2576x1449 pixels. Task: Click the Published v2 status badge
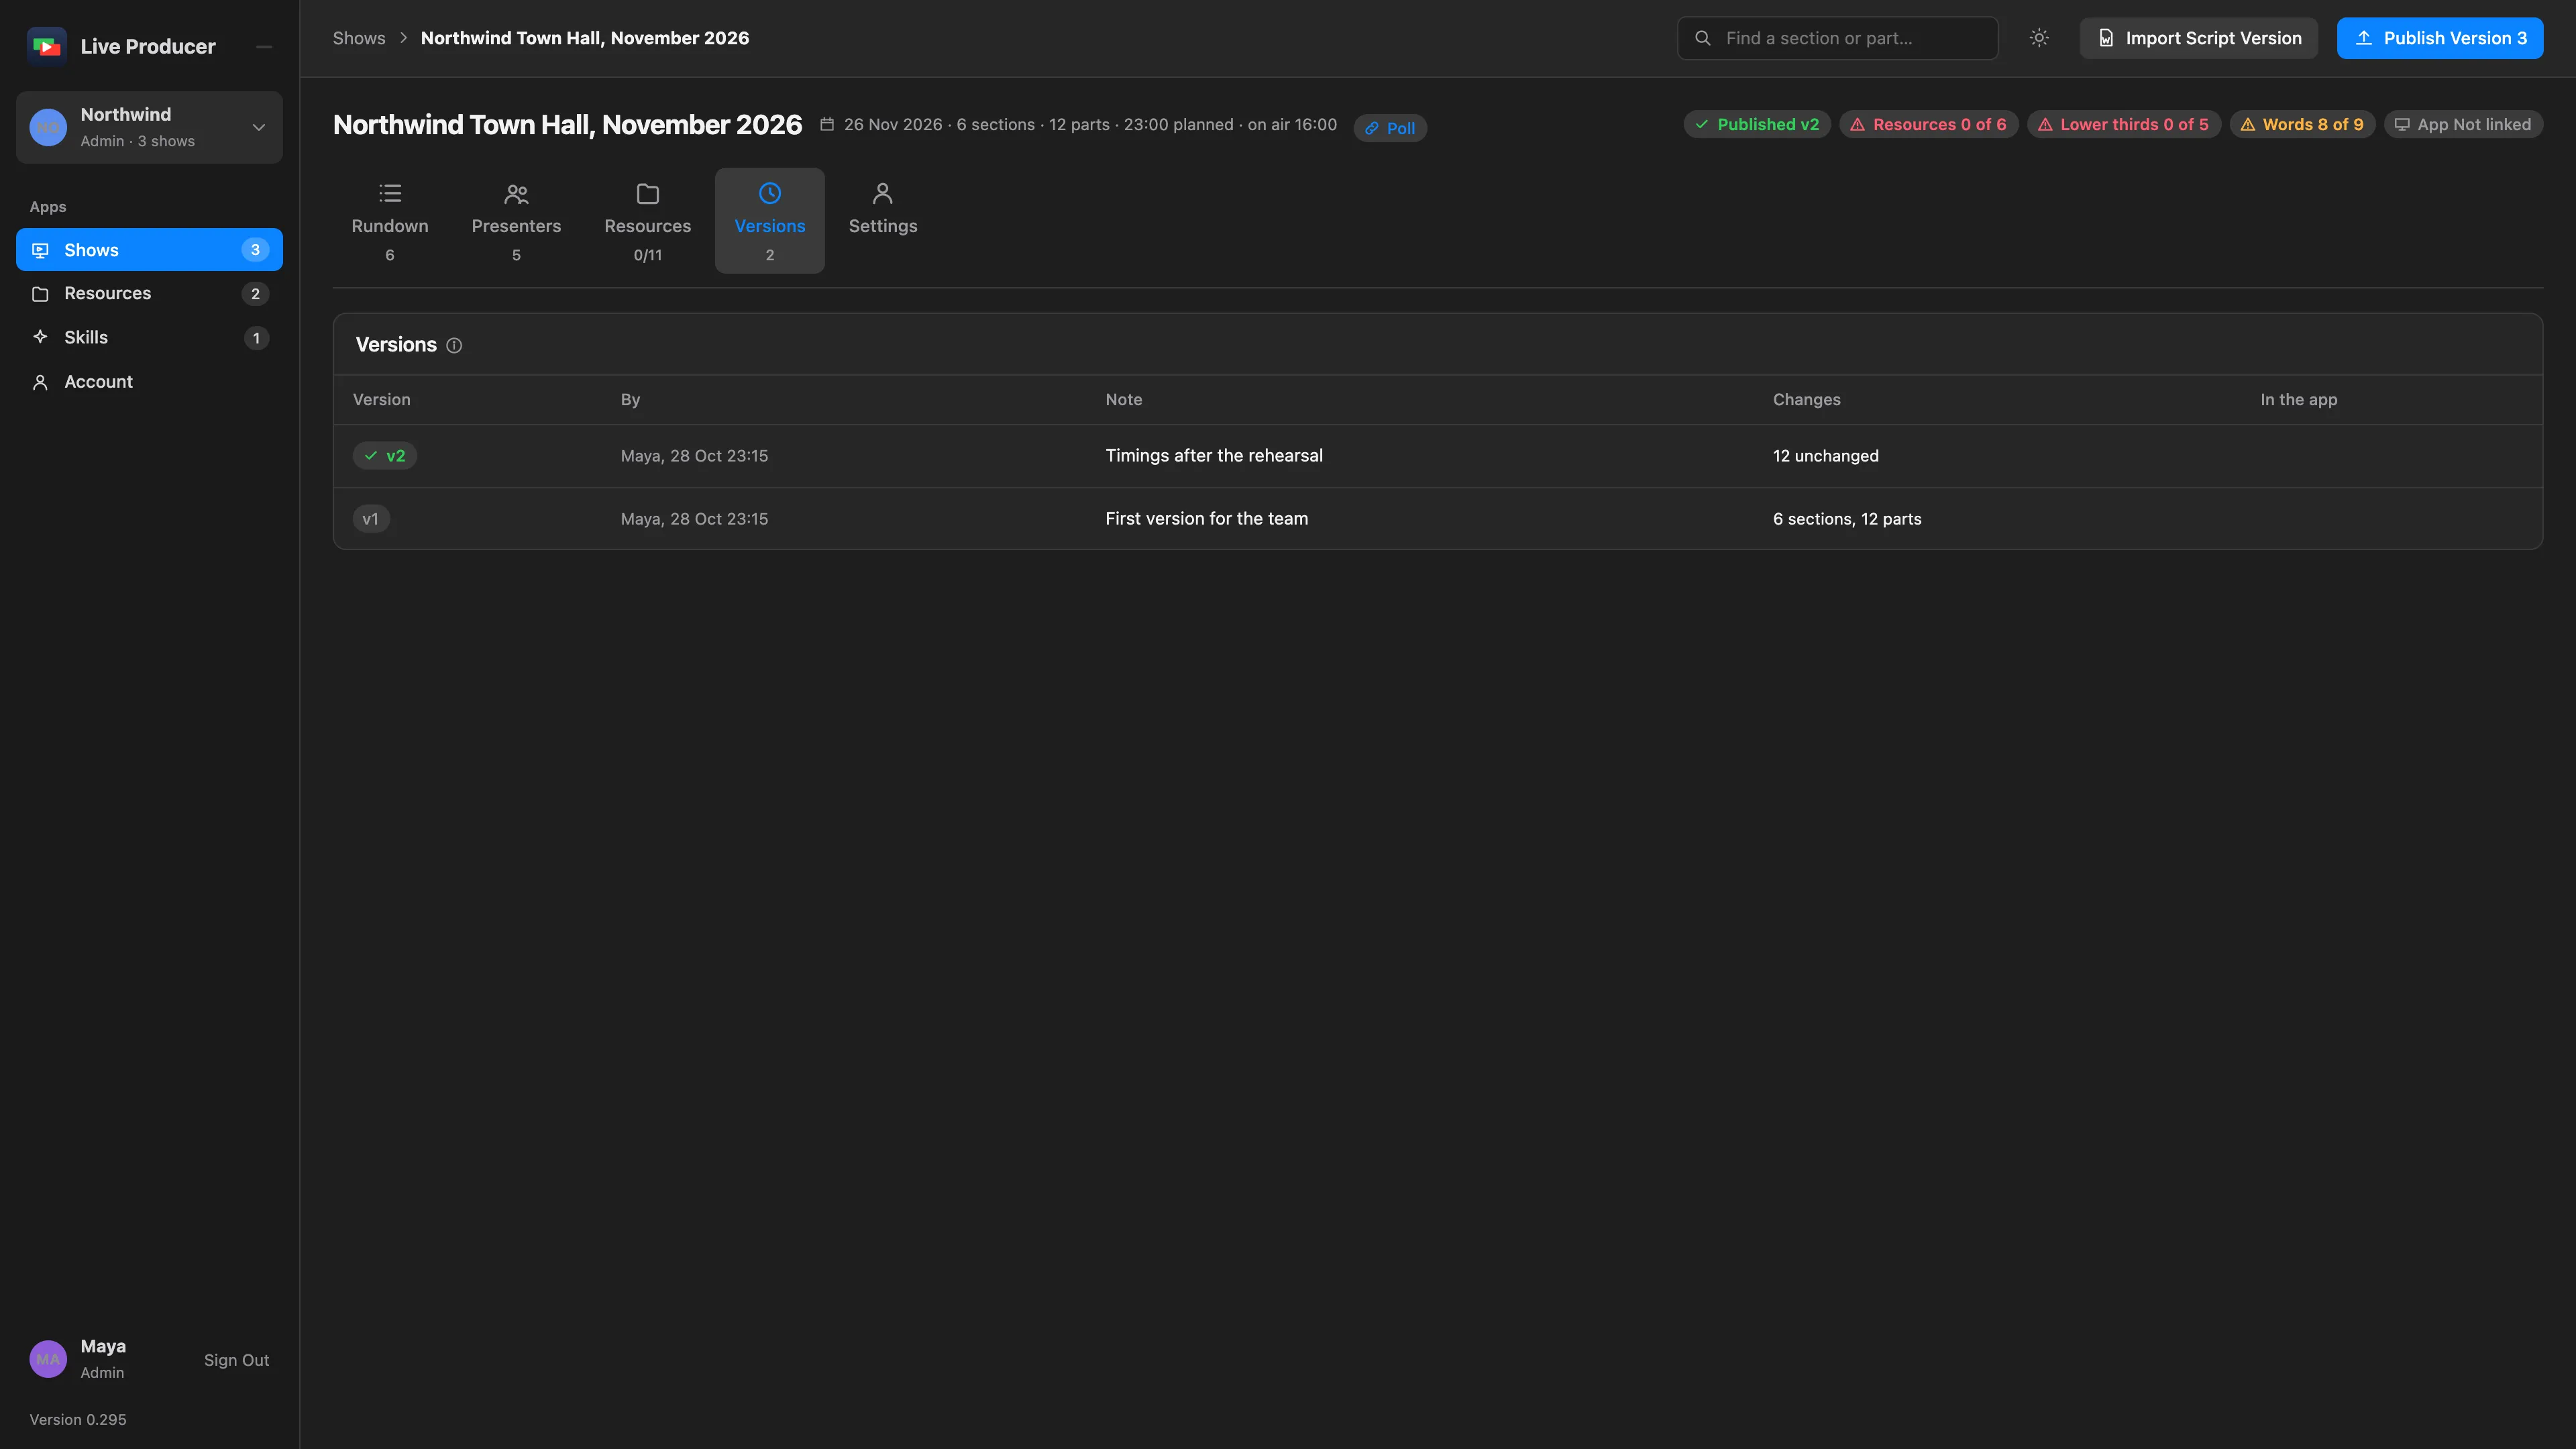coord(1757,125)
